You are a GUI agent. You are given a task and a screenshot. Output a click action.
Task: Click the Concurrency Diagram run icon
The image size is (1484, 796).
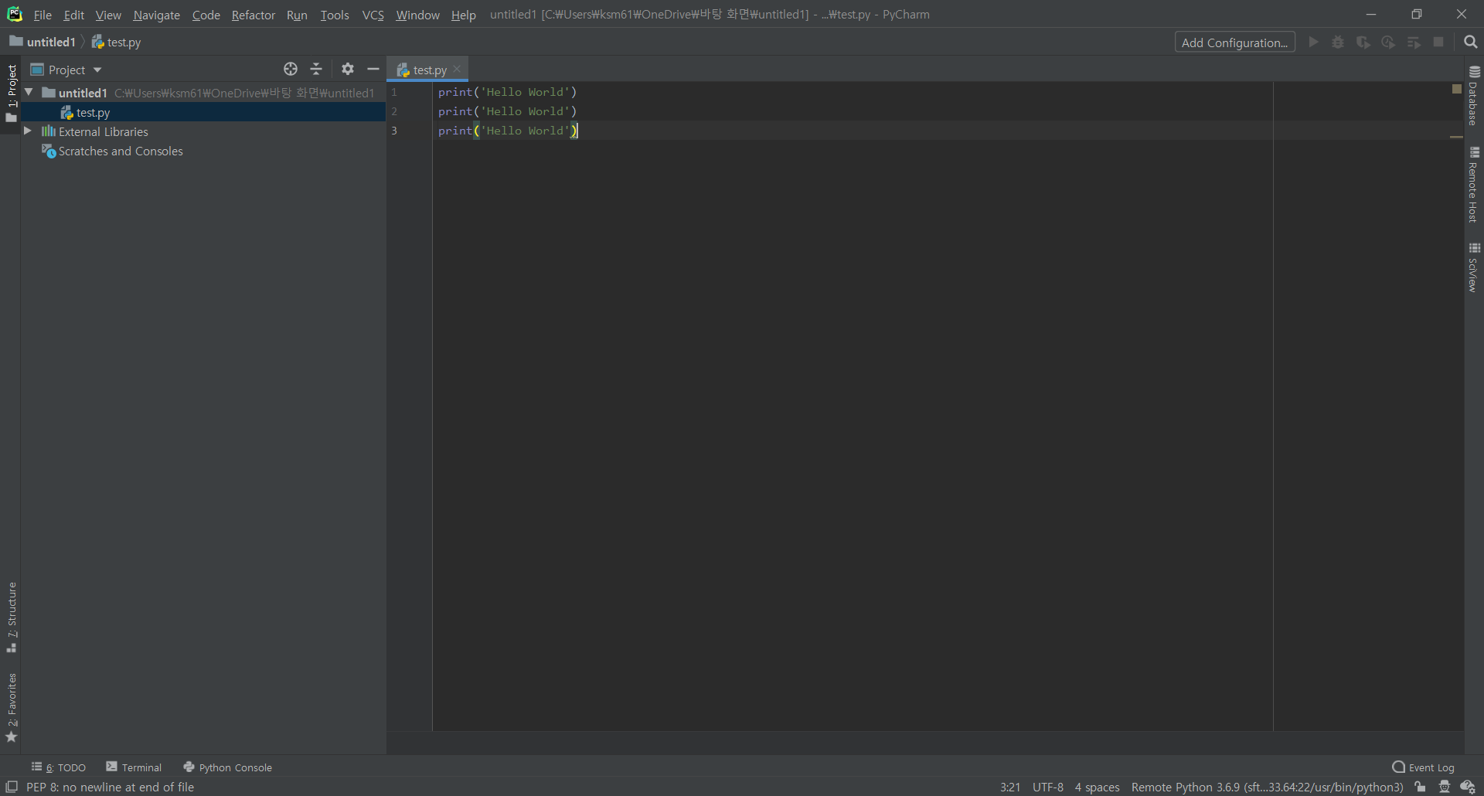[x=1414, y=43]
